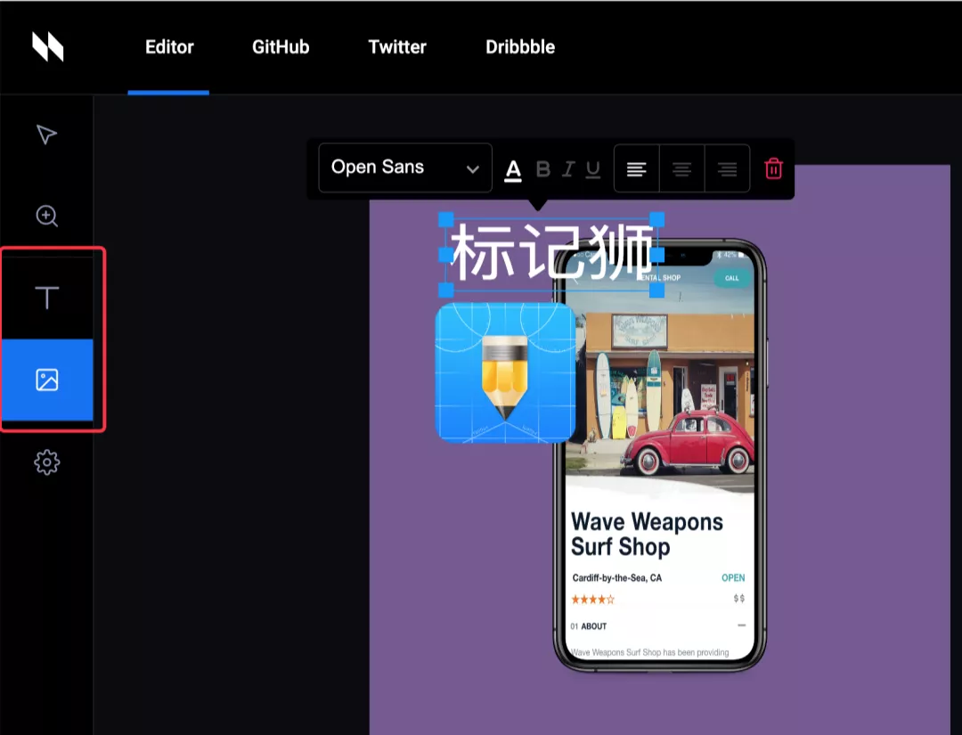Activate the zoom magnifier tool
The height and width of the screenshot is (735, 962).
pos(46,216)
